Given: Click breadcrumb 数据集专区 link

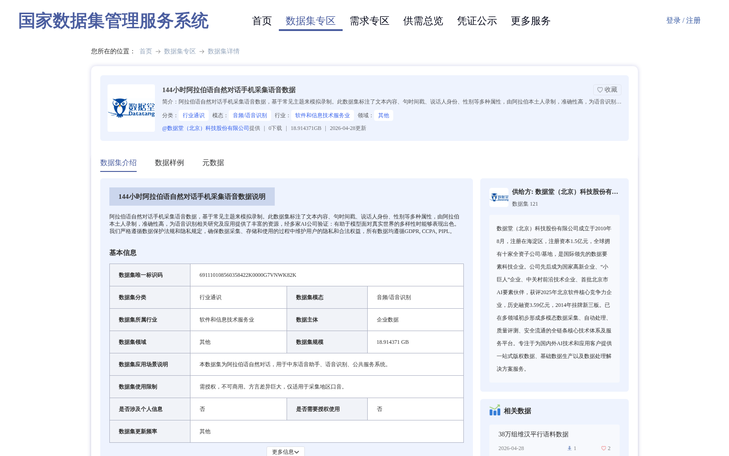Looking at the screenshot, I should tap(180, 52).
